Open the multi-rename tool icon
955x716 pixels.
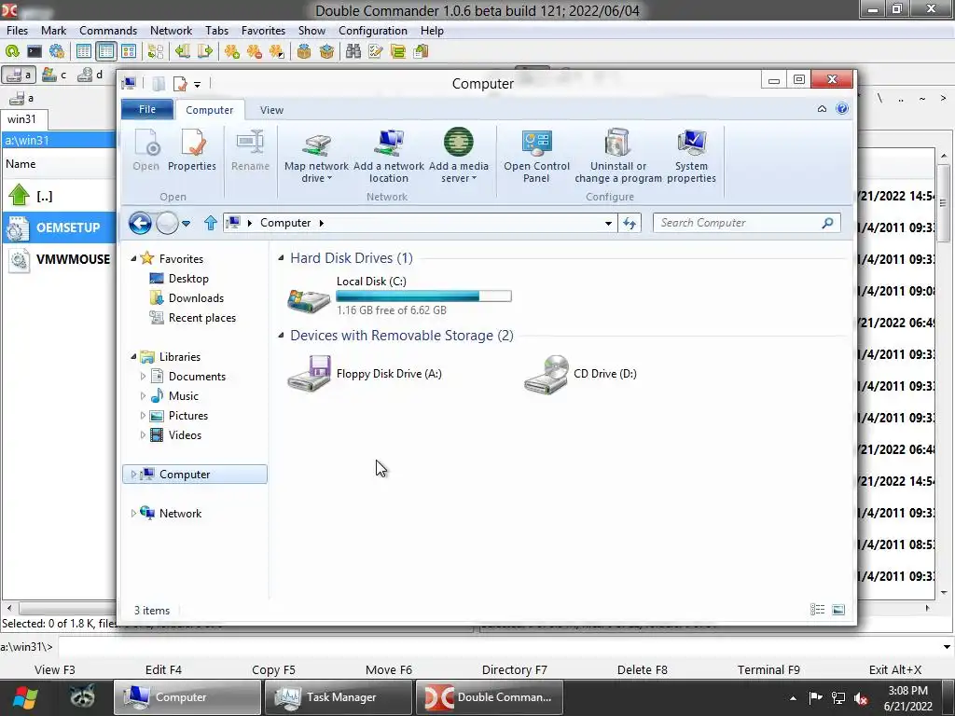click(376, 51)
